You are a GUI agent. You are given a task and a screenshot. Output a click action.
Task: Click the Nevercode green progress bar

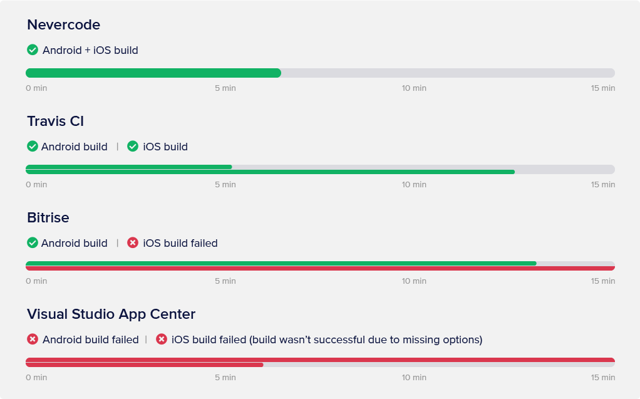(x=153, y=73)
